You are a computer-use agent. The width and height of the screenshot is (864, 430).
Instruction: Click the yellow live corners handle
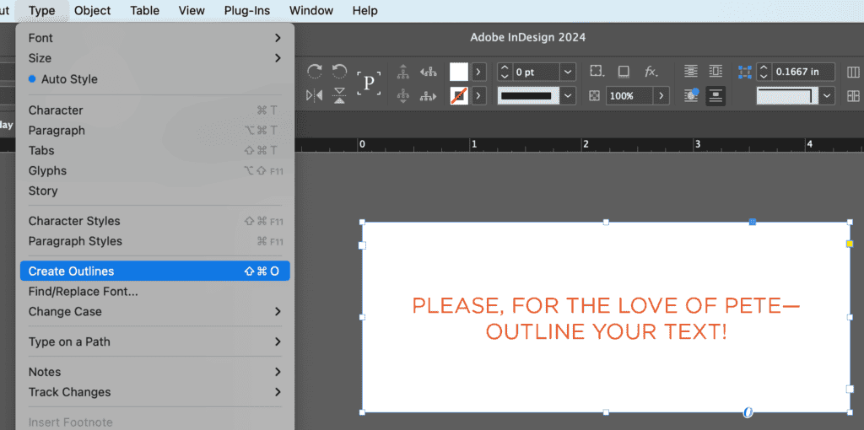[x=850, y=244]
